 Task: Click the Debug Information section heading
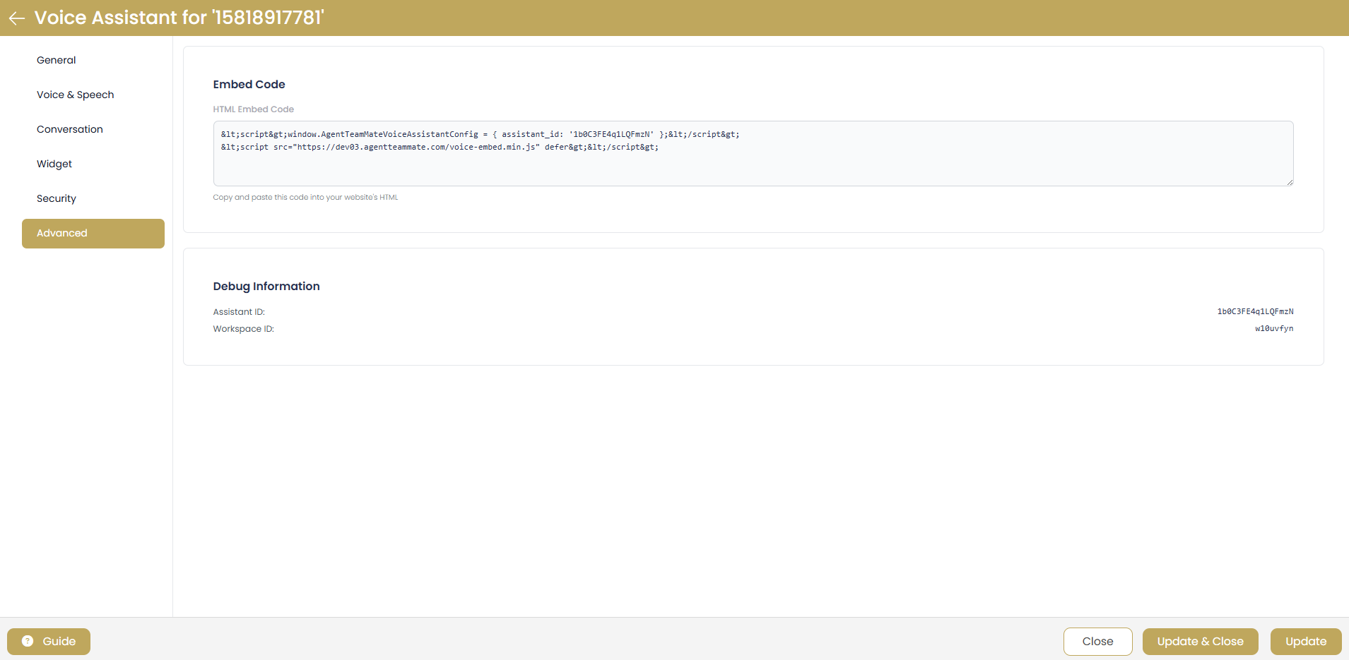point(266,287)
